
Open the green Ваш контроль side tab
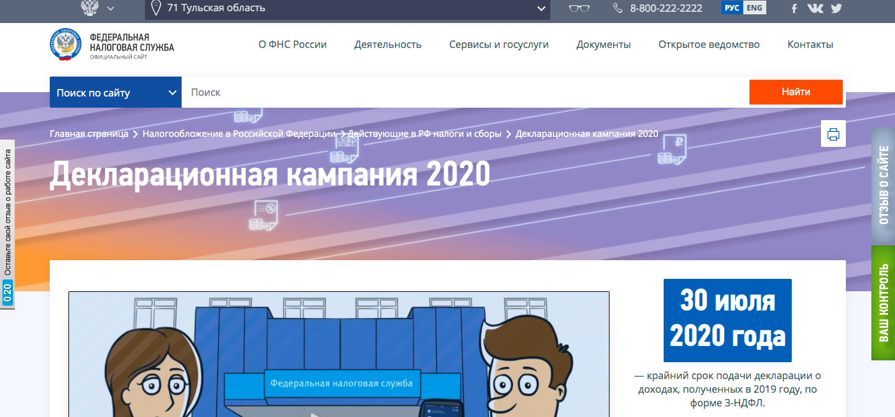883,302
